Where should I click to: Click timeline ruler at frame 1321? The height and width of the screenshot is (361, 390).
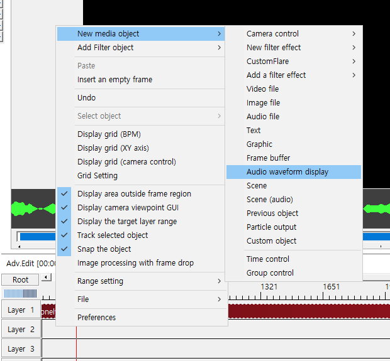[269, 287]
